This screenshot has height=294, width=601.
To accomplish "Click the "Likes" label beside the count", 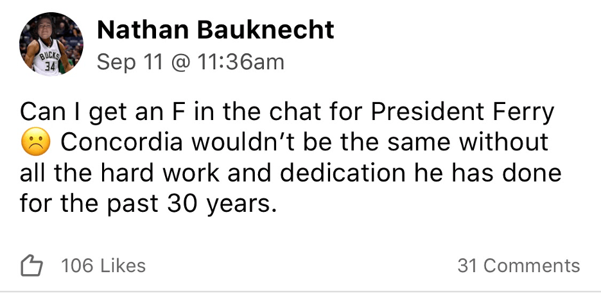I will 122,266.
